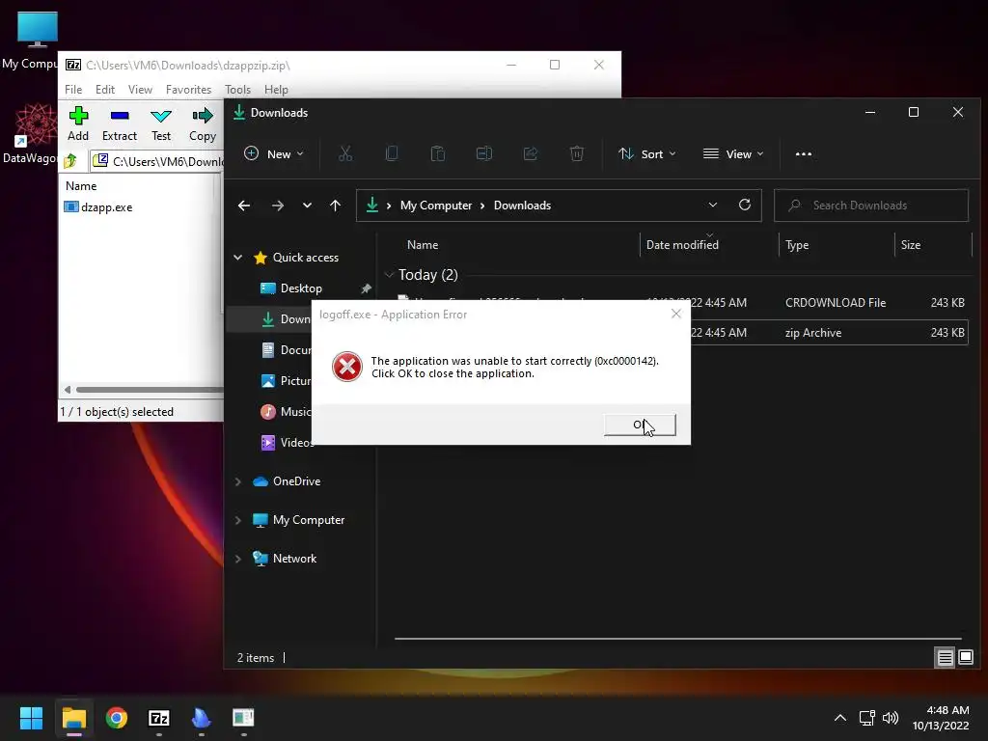Open Favorites menu in 7-Zip

point(188,90)
